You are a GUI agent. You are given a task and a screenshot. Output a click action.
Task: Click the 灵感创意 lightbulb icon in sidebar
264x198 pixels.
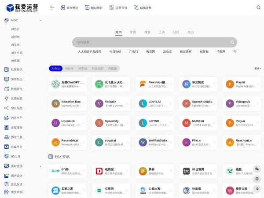pos(7,99)
